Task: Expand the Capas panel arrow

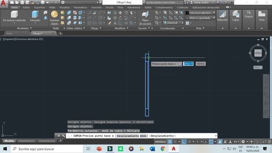Action: 235,28
